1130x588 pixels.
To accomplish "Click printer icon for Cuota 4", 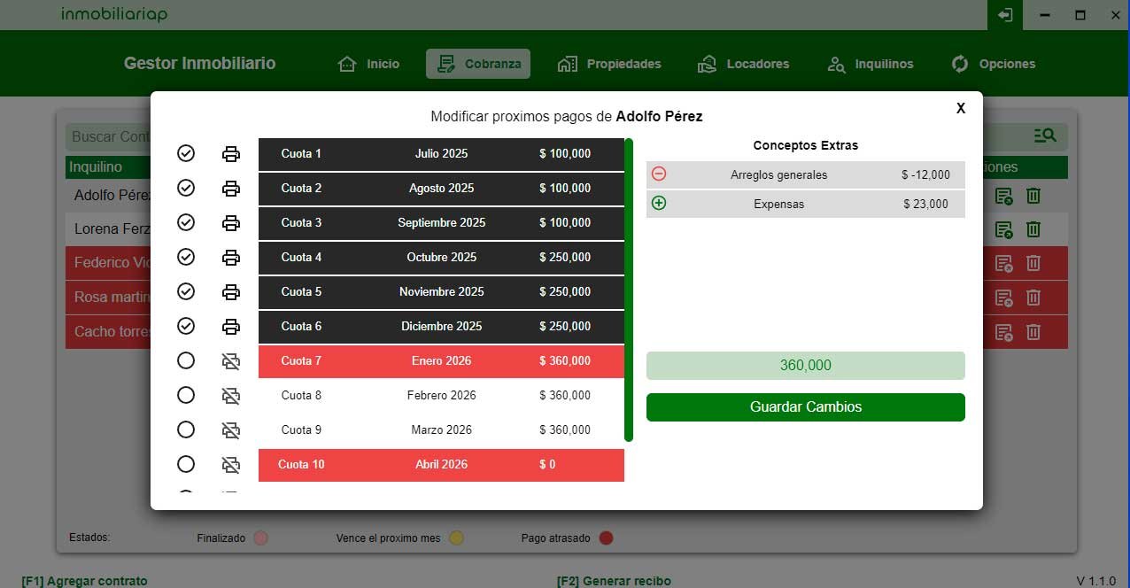I will pos(231,258).
